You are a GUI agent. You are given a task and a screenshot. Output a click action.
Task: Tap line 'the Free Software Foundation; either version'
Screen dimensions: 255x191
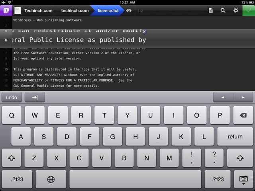click(x=77, y=53)
